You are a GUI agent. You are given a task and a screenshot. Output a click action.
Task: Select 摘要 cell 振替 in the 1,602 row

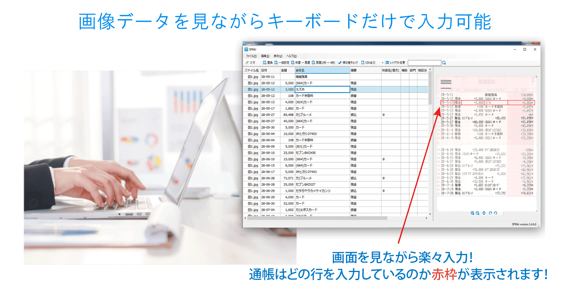pos(365,210)
